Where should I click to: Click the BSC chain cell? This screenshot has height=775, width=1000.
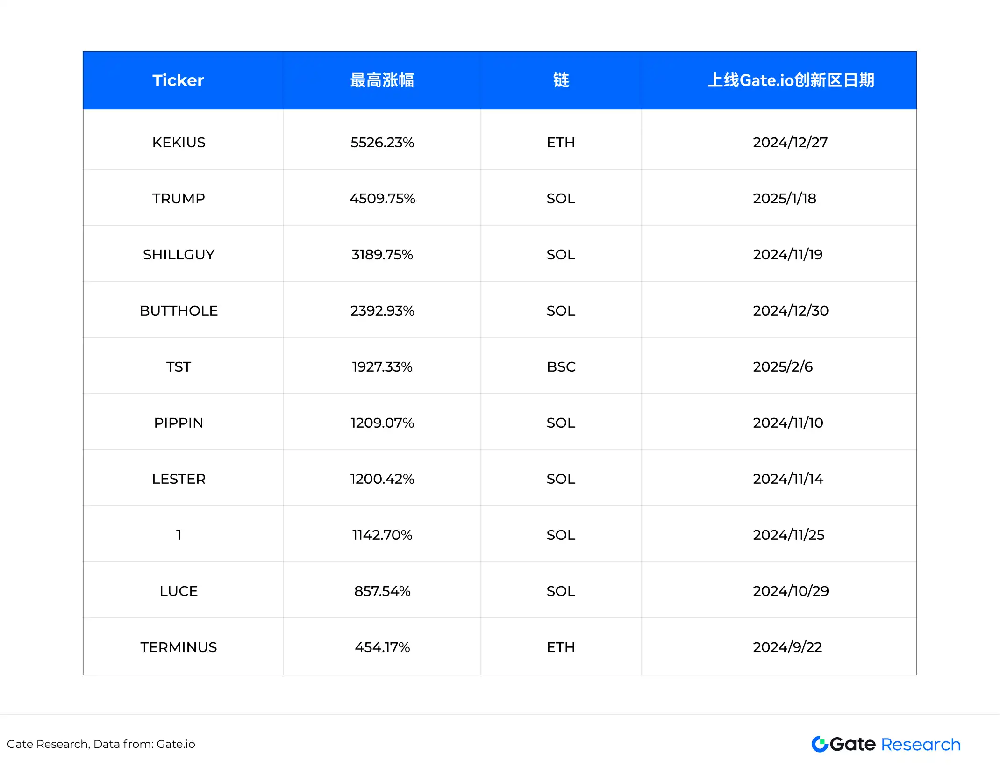coord(561,366)
